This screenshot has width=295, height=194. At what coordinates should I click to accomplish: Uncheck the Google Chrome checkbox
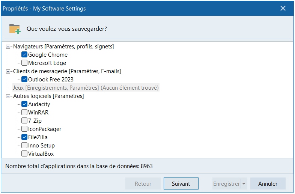pyautogui.click(x=24, y=55)
